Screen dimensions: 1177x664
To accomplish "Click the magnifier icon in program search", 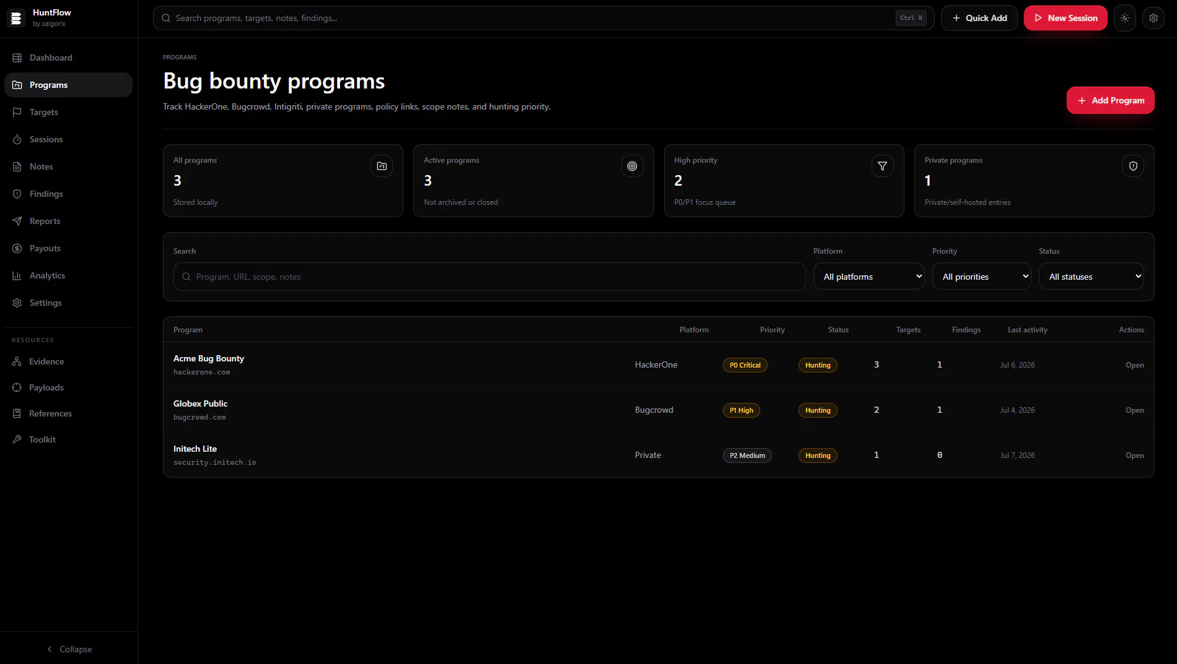I will (186, 277).
